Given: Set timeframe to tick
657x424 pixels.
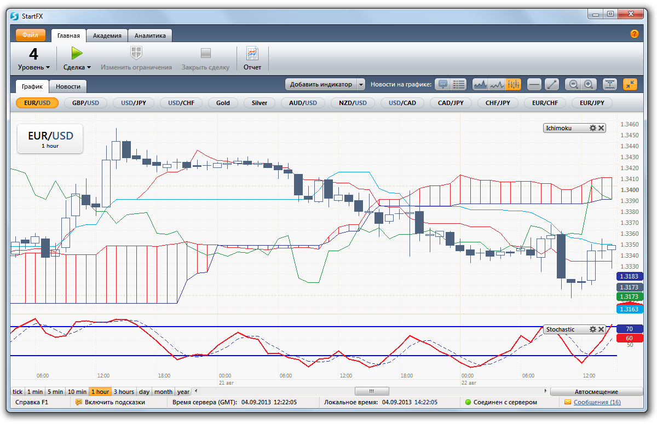Looking at the screenshot, I should pos(18,392).
